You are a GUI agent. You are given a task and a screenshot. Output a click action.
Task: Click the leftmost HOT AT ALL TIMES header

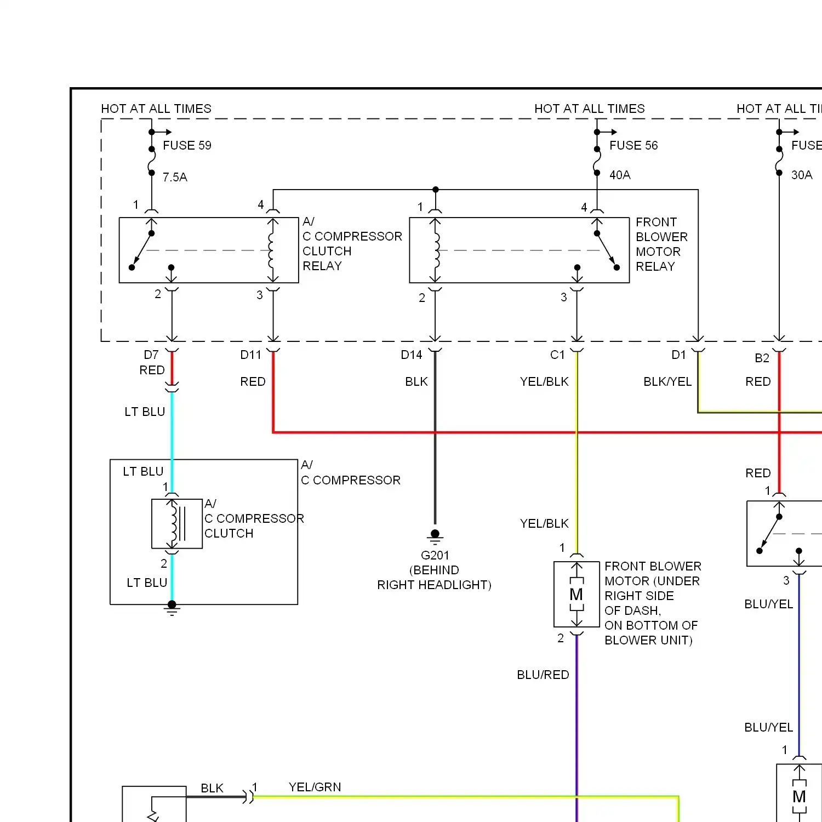(x=156, y=109)
